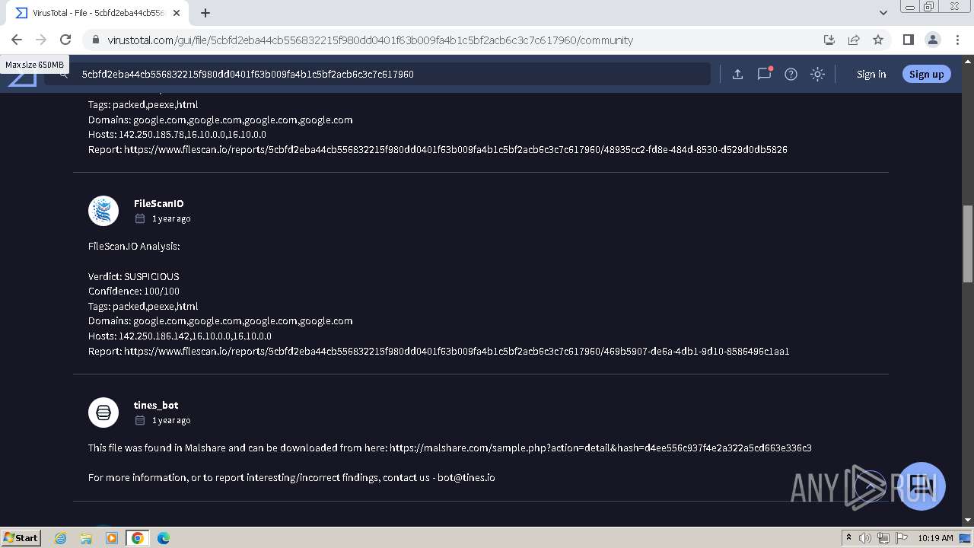Toggle light/dark theme icon
Viewport: 974px width, 548px height.
coord(817,74)
